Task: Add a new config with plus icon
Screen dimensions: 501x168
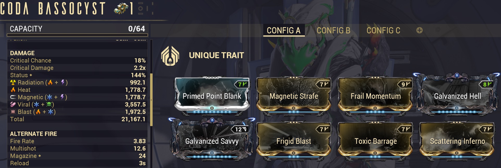Action: tap(419, 30)
